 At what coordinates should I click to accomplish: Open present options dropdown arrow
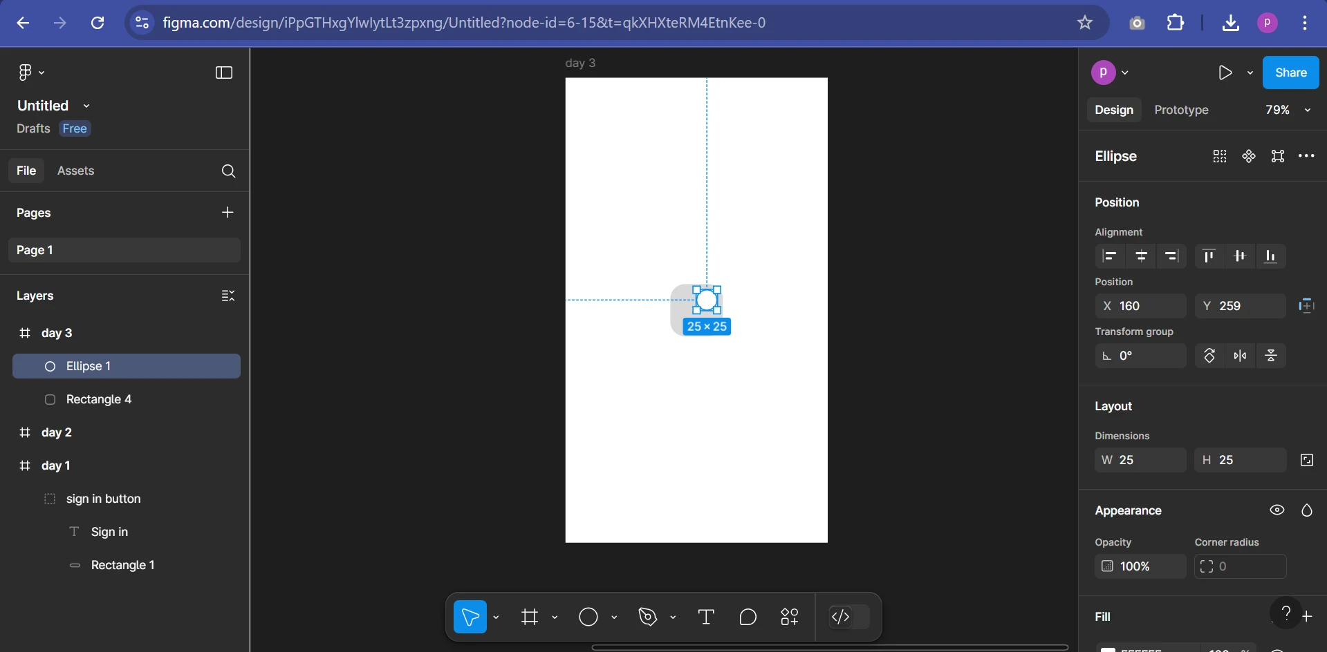click(x=1250, y=73)
